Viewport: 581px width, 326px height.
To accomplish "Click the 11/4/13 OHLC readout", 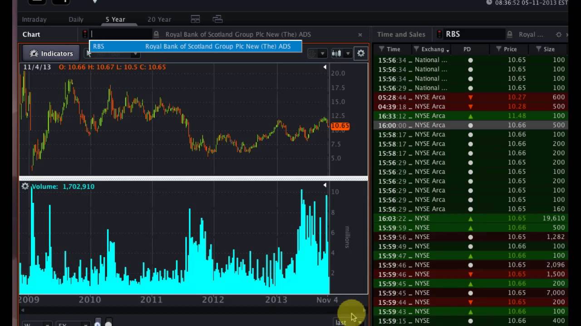I will pyautogui.click(x=94, y=67).
